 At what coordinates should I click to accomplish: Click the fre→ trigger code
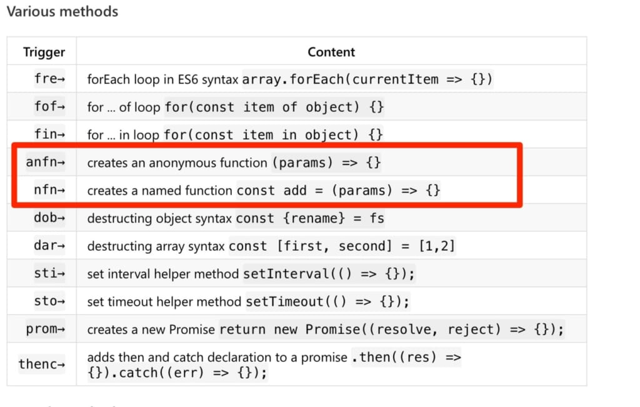pyautogui.click(x=49, y=78)
